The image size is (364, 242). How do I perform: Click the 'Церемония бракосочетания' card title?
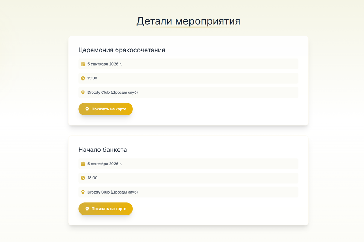click(x=122, y=50)
